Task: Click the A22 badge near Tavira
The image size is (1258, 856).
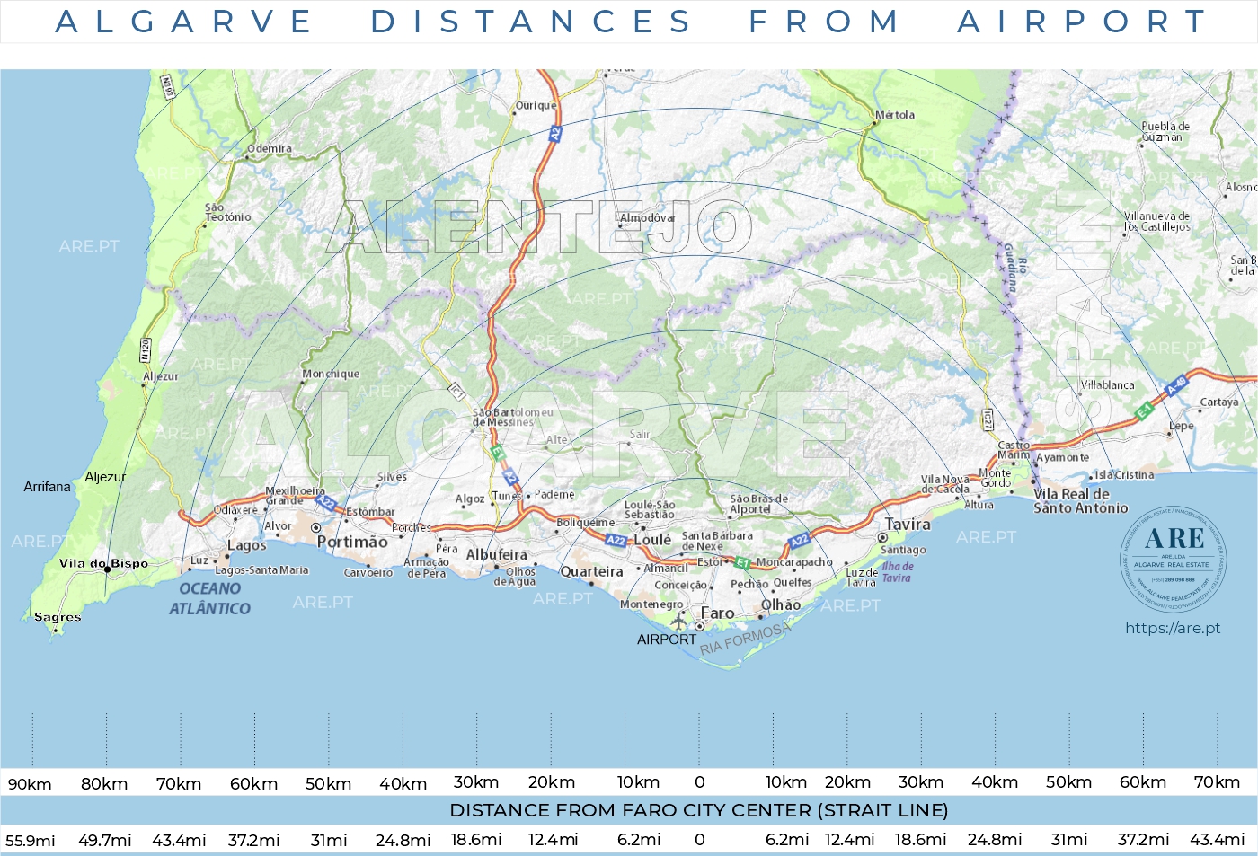Action: pyautogui.click(x=800, y=540)
